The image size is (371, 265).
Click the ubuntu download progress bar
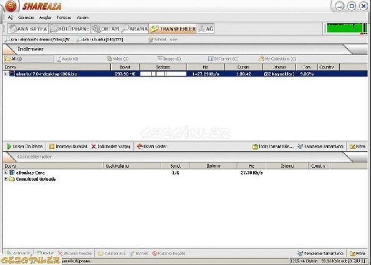pyautogui.click(x=163, y=74)
